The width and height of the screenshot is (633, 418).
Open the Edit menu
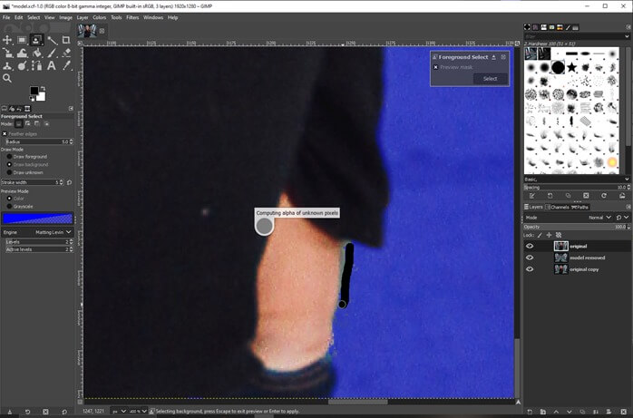[x=18, y=17]
